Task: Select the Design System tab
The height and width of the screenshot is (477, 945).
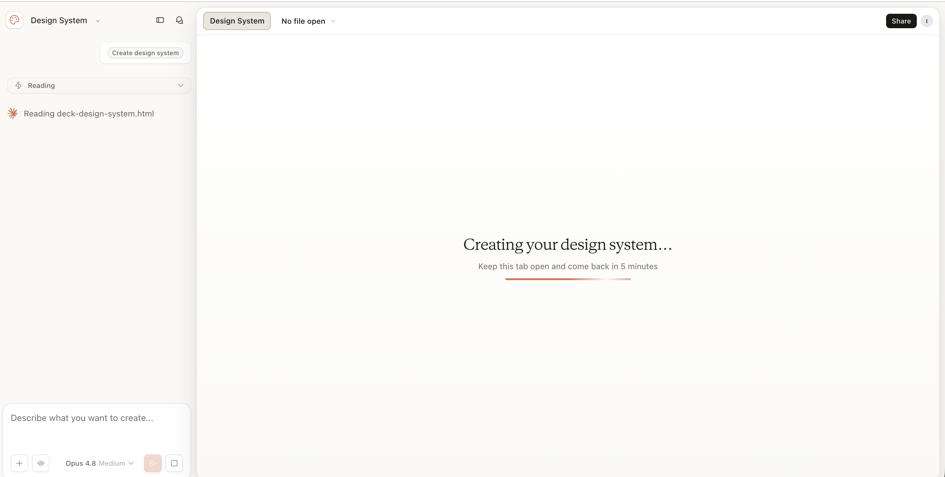Action: [x=237, y=21]
